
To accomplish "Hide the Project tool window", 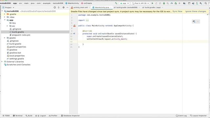I will click(x=67, y=8).
